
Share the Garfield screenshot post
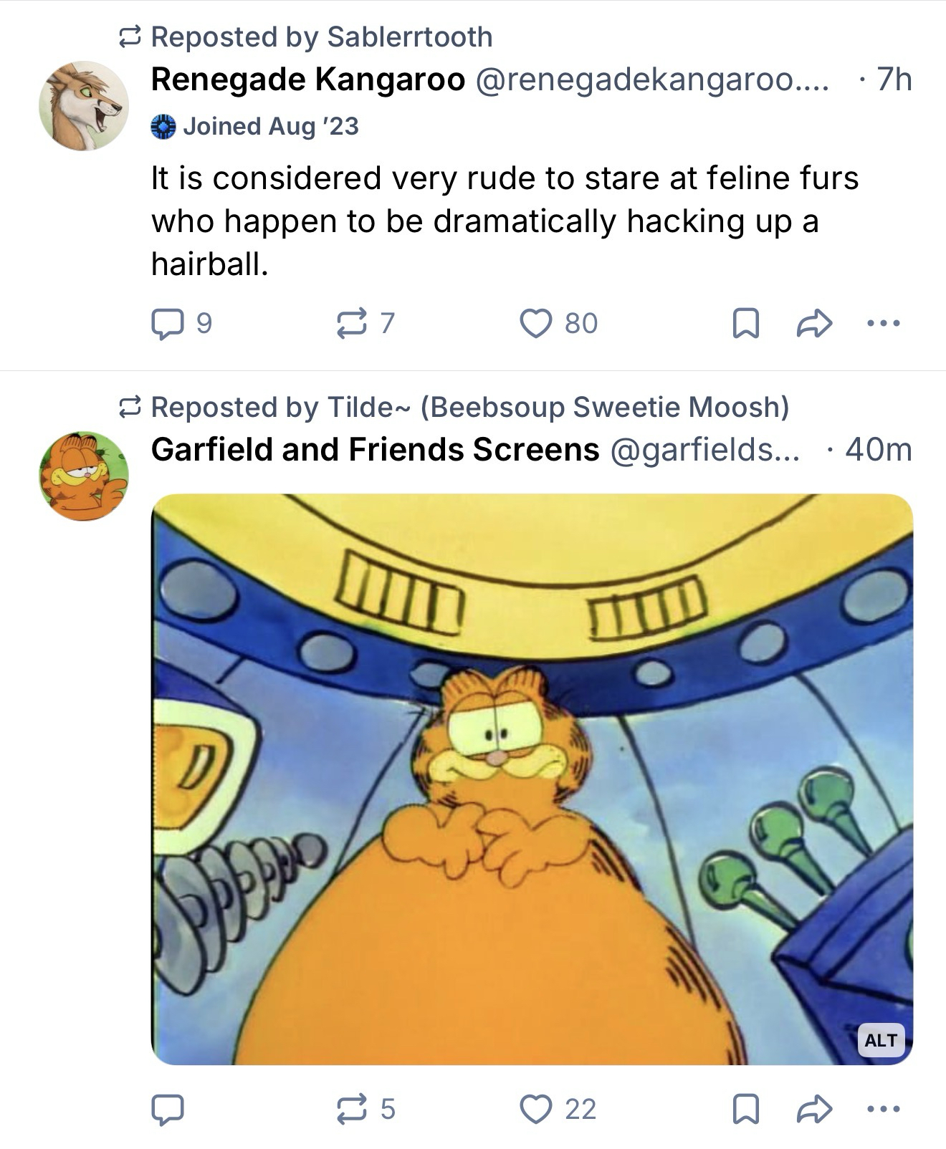tap(814, 1109)
